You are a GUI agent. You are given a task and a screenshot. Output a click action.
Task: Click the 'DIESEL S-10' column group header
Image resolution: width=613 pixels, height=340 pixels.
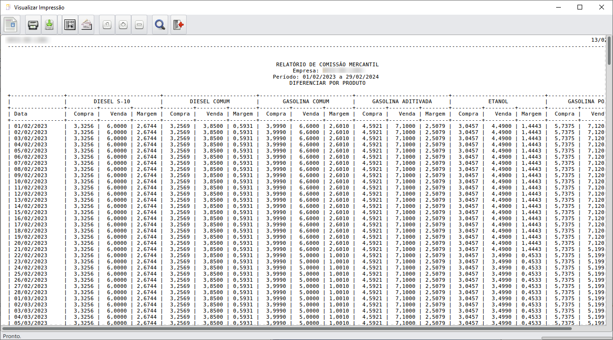(112, 101)
